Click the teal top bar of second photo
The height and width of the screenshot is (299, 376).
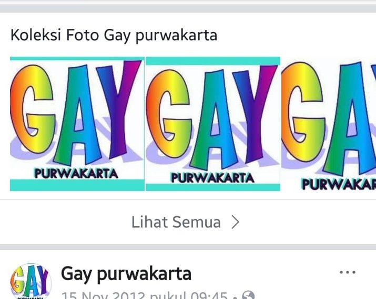click(x=213, y=61)
